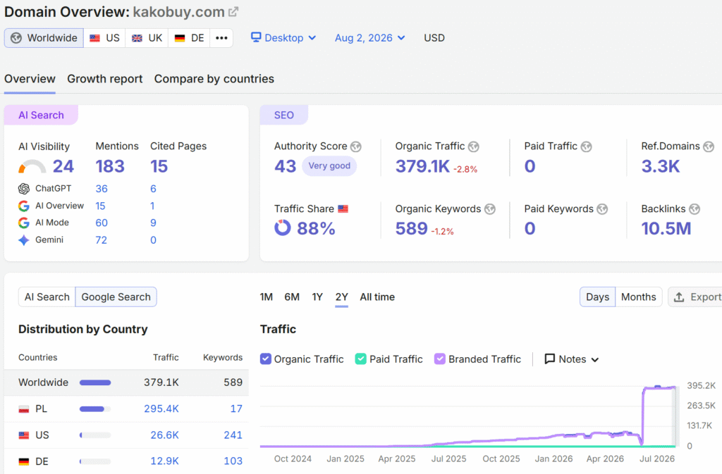Click globe icon next to Authority Score
The image size is (722, 474).
click(x=356, y=146)
